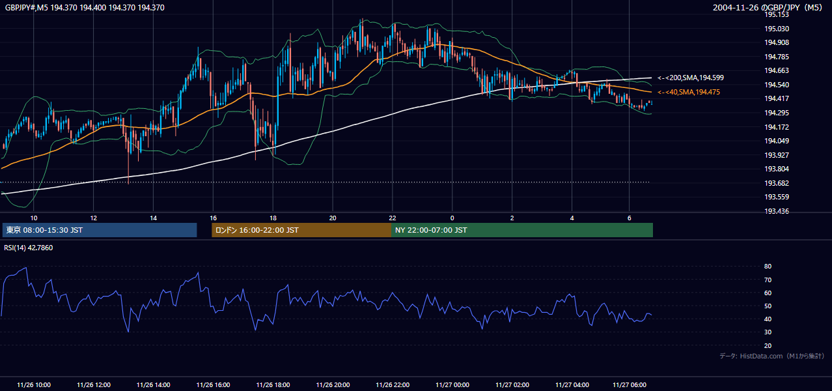Click the 193.436 price axis label
832x391 pixels.
click(777, 211)
